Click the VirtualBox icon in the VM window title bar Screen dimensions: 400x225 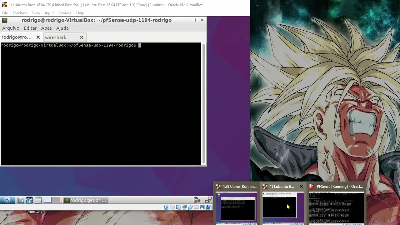4,5
